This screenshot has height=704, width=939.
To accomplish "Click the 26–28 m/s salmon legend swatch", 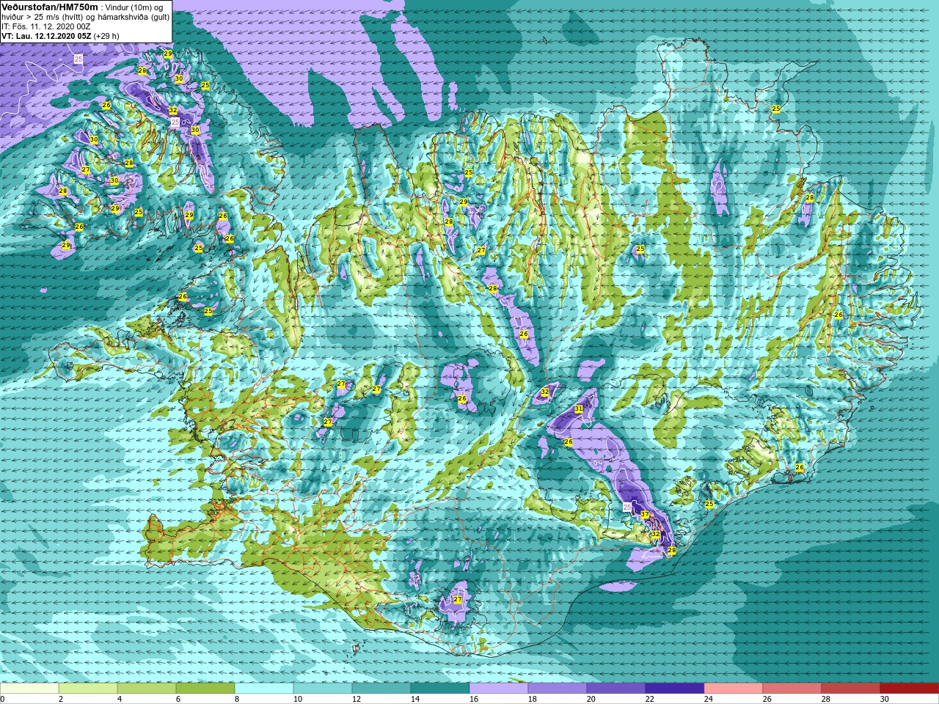I will point(792,688).
